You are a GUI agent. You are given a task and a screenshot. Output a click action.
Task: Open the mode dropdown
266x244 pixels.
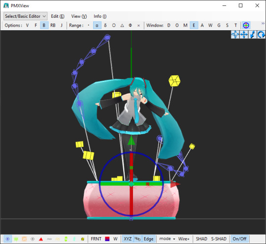pos(167,239)
